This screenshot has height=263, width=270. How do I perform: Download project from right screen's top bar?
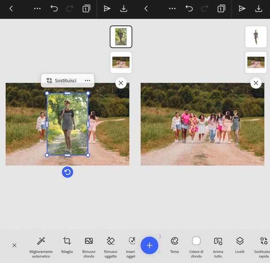[258, 8]
